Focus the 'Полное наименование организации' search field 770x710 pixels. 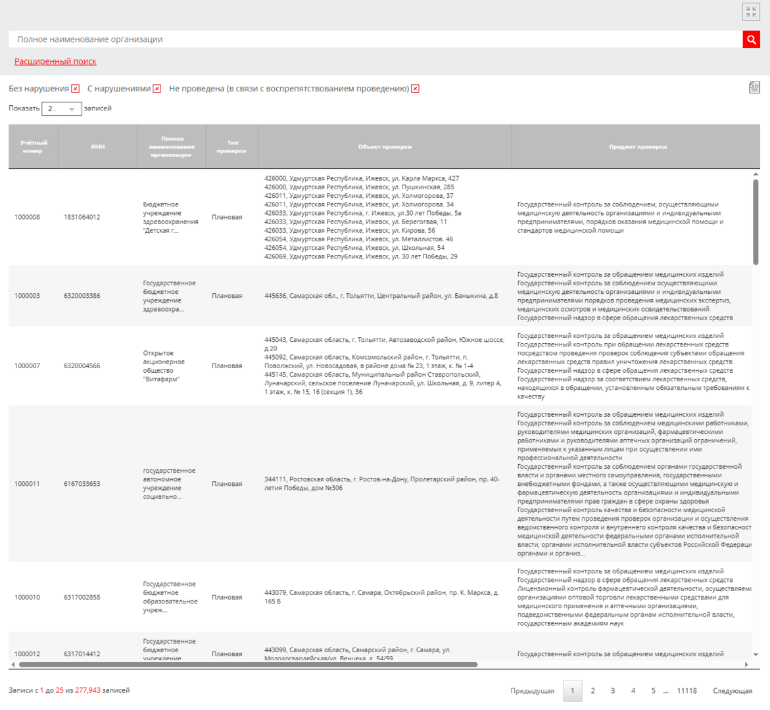(x=375, y=39)
